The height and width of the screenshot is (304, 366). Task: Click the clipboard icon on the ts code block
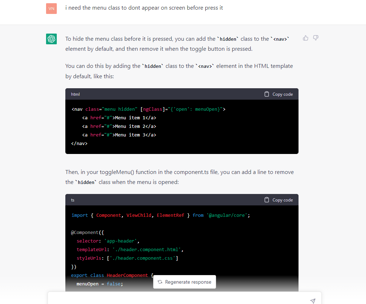tap(266, 200)
